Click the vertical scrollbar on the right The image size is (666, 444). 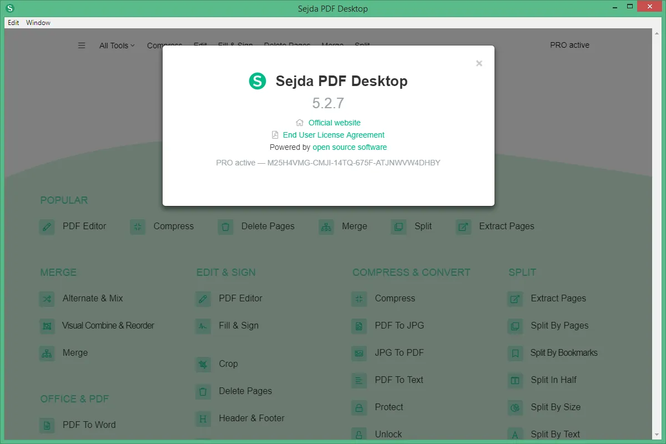[x=657, y=233]
